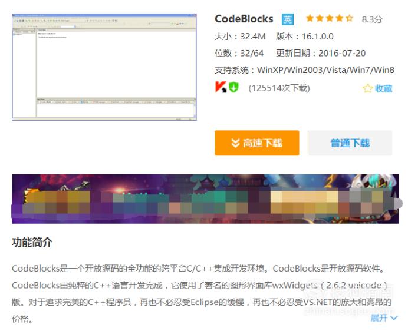The image size is (408, 331).
Task: Expand the description with 展开
Action: point(384,317)
